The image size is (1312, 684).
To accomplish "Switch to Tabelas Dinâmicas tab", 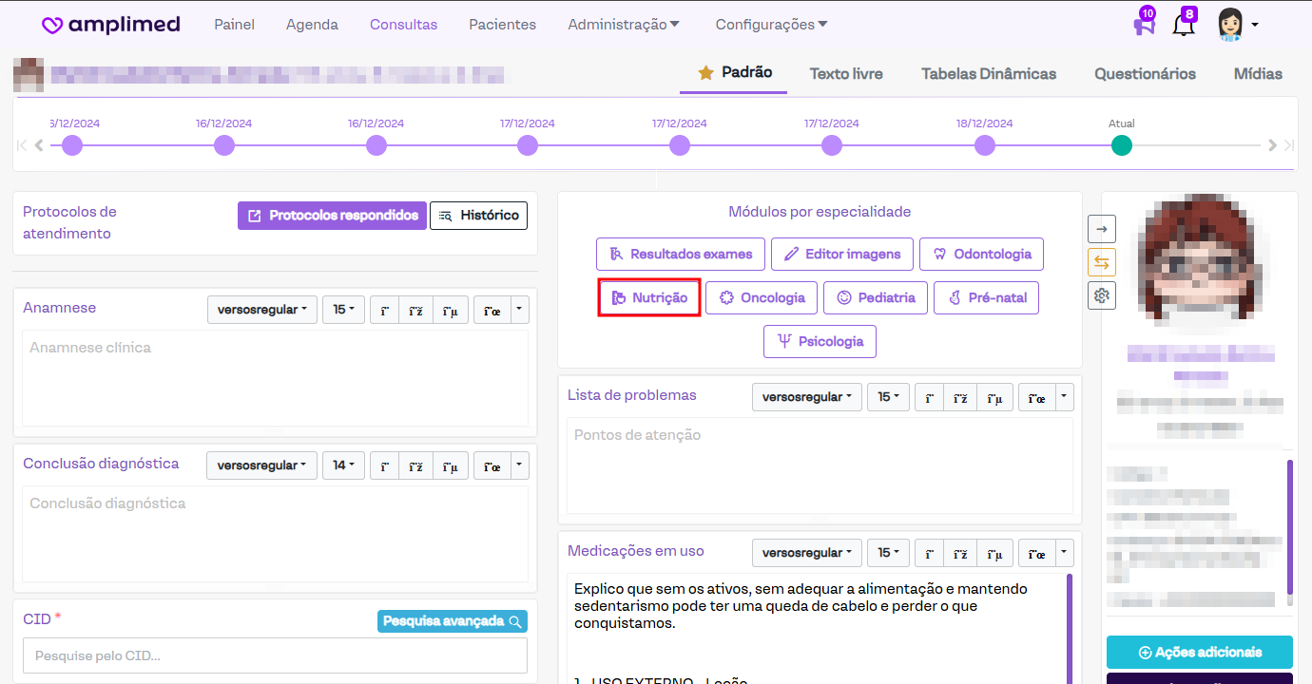I will point(988,74).
